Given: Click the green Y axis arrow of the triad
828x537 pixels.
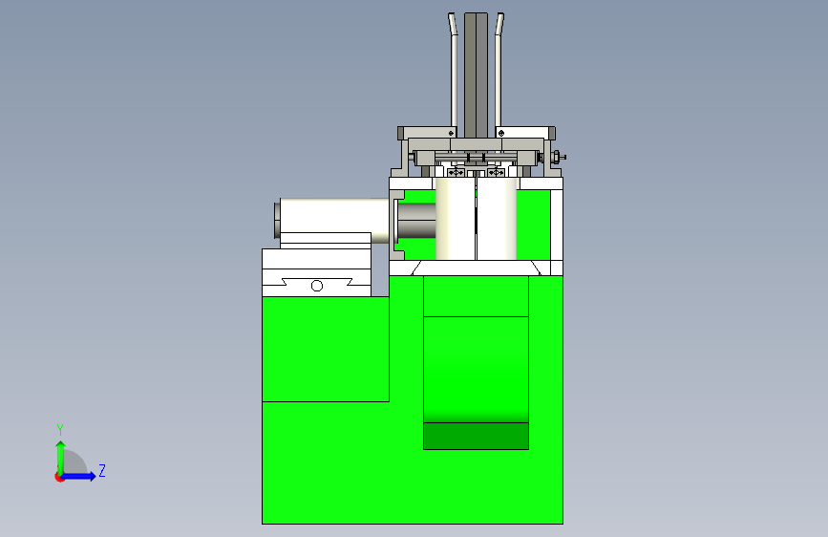Looking at the screenshot, I should point(60,457).
